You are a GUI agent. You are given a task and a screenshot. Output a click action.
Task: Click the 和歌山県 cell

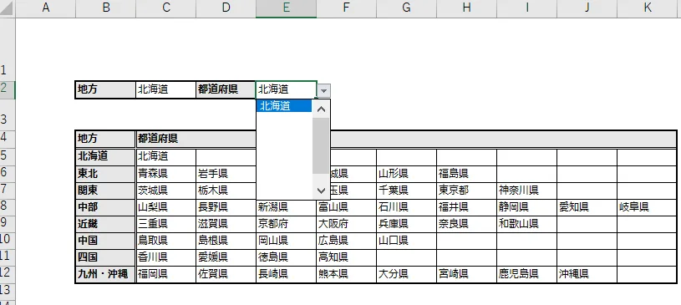point(526,224)
